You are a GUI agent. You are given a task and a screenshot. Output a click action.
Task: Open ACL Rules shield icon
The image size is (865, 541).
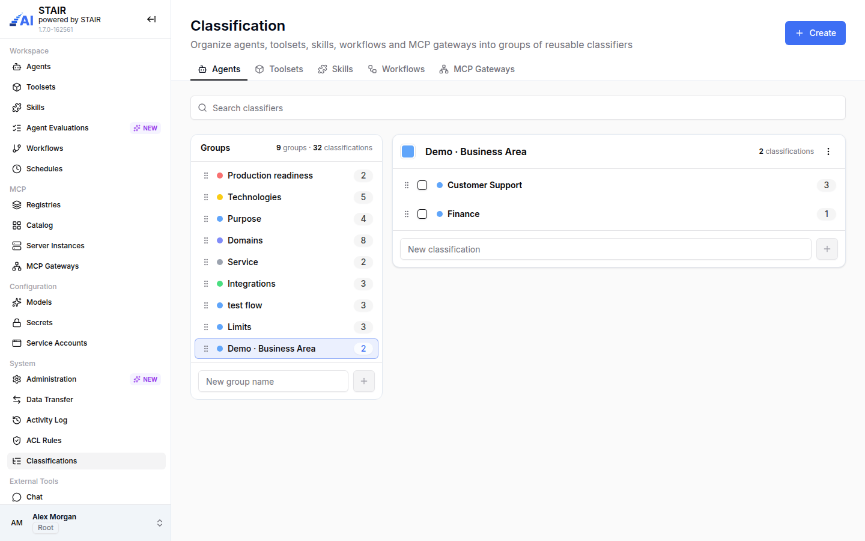pyautogui.click(x=17, y=441)
